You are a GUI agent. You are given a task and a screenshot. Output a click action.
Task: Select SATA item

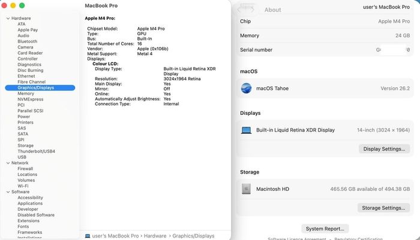point(23,134)
